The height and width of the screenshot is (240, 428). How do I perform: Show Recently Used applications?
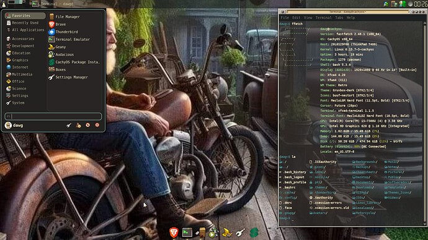pyautogui.click(x=25, y=23)
